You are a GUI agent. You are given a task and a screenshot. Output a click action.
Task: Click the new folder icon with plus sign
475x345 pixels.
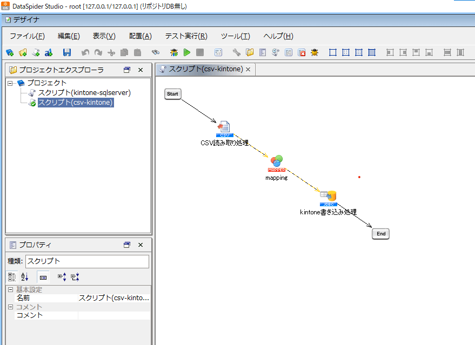tap(23, 53)
